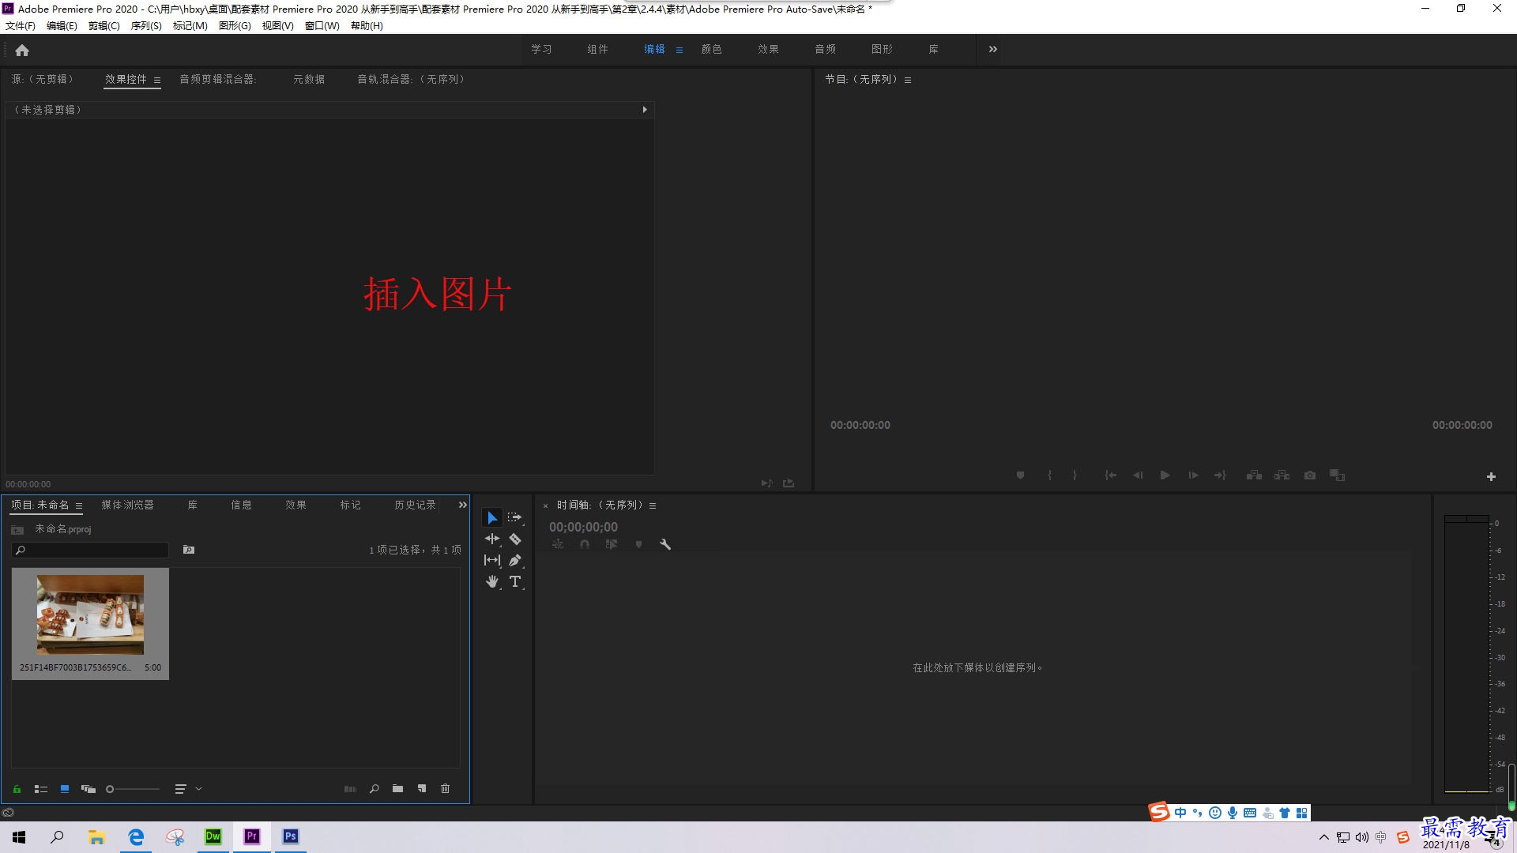Open Timeline panel menu icon
Screen dimensions: 1517x853
point(653,505)
